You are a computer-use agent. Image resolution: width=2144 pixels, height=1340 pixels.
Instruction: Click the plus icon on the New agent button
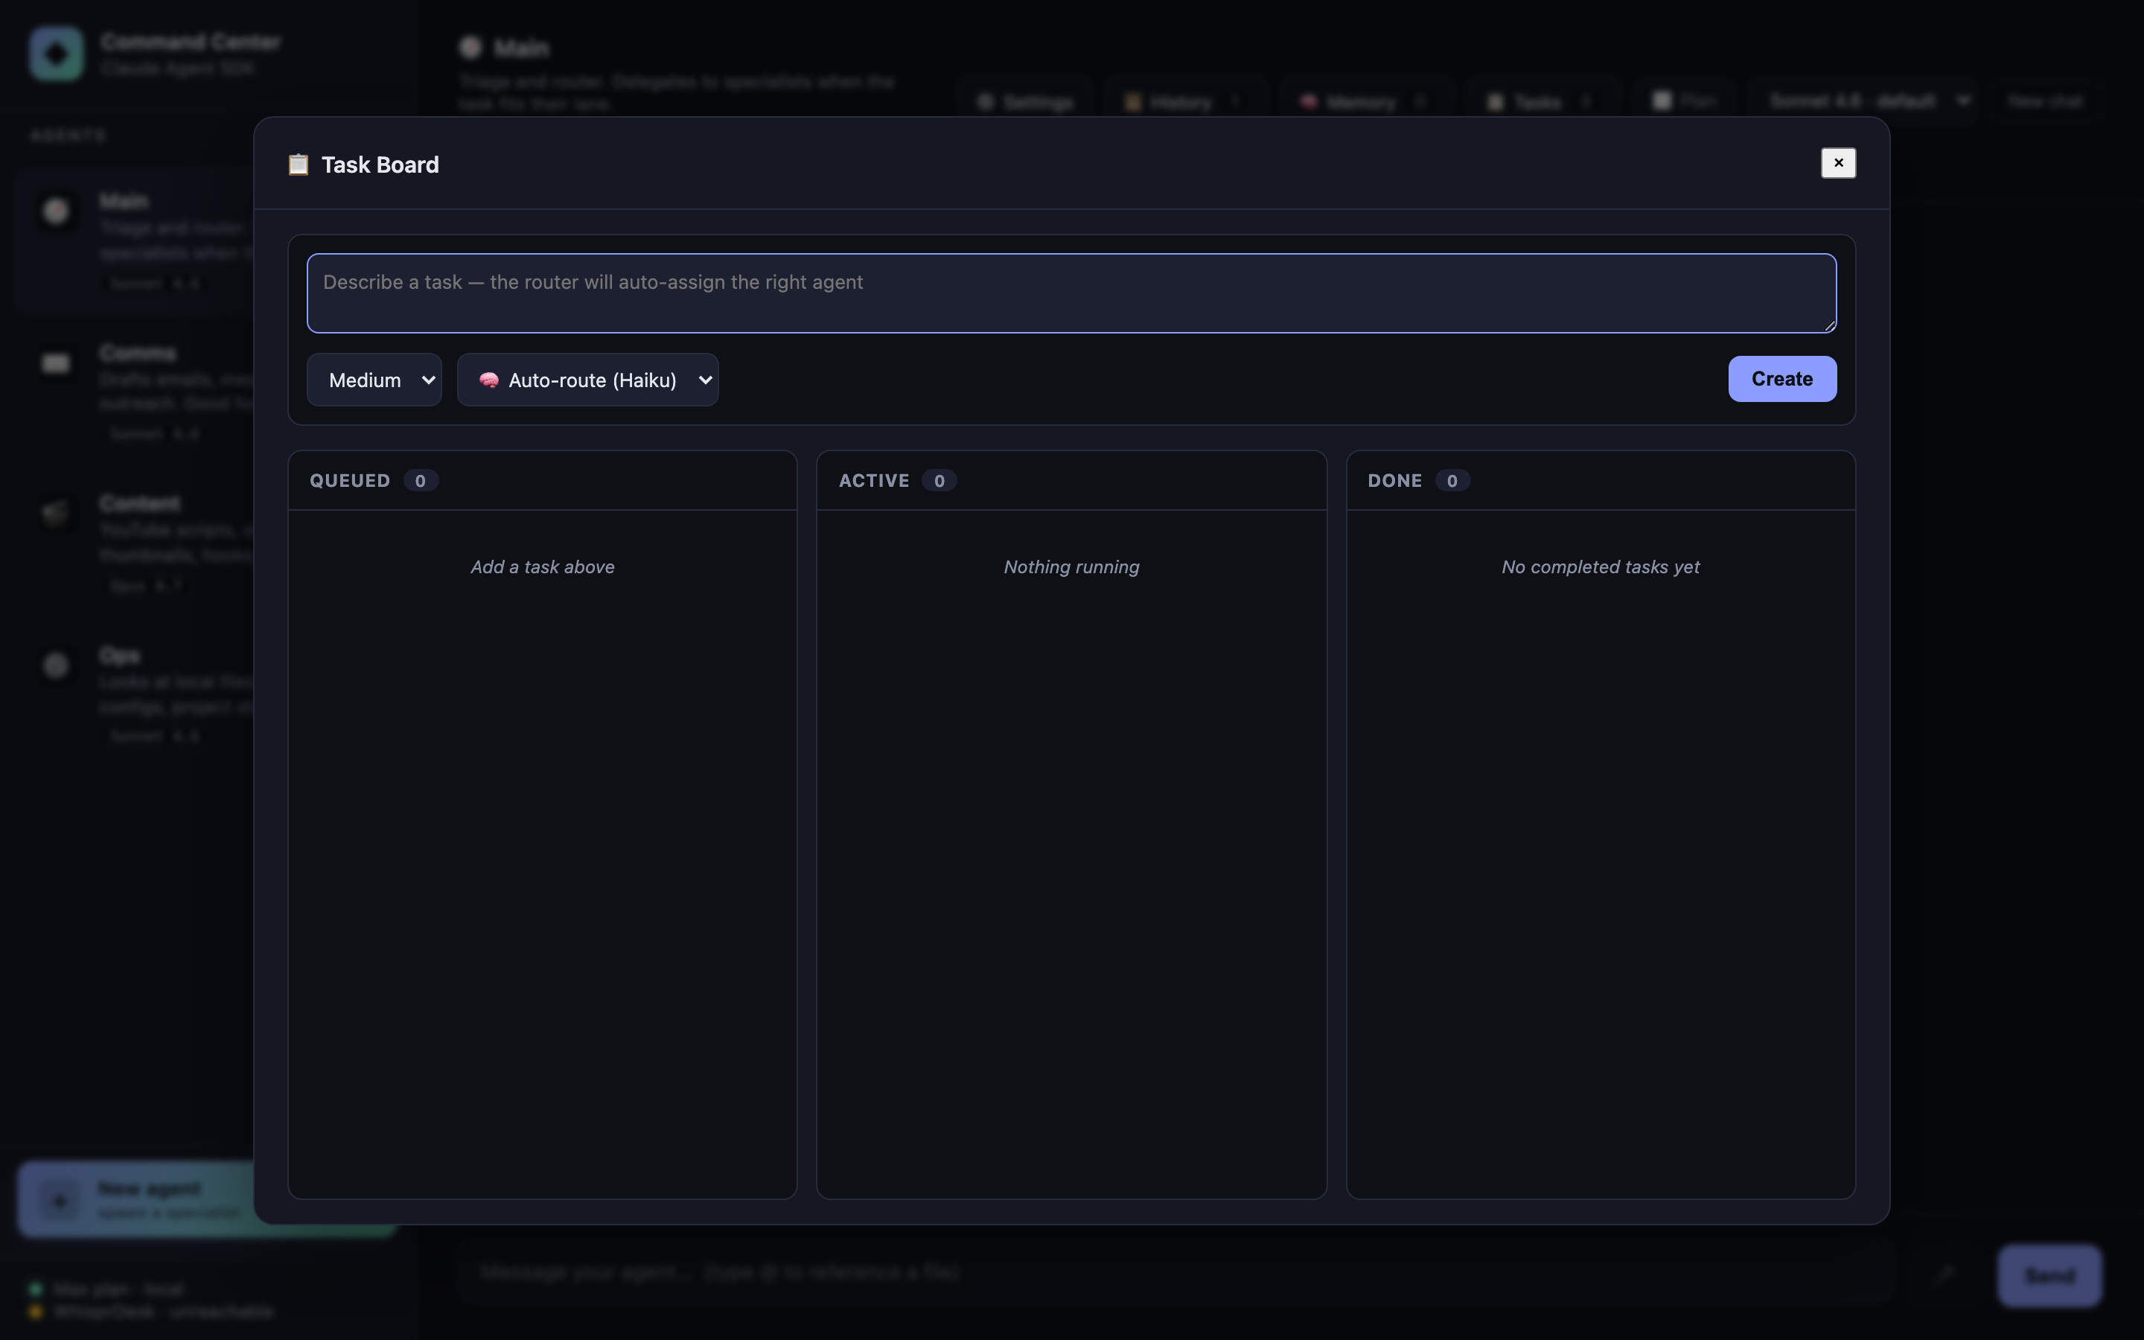[x=60, y=1201]
